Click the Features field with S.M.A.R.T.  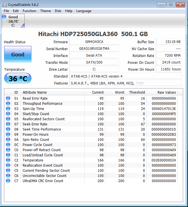click(x=126, y=83)
